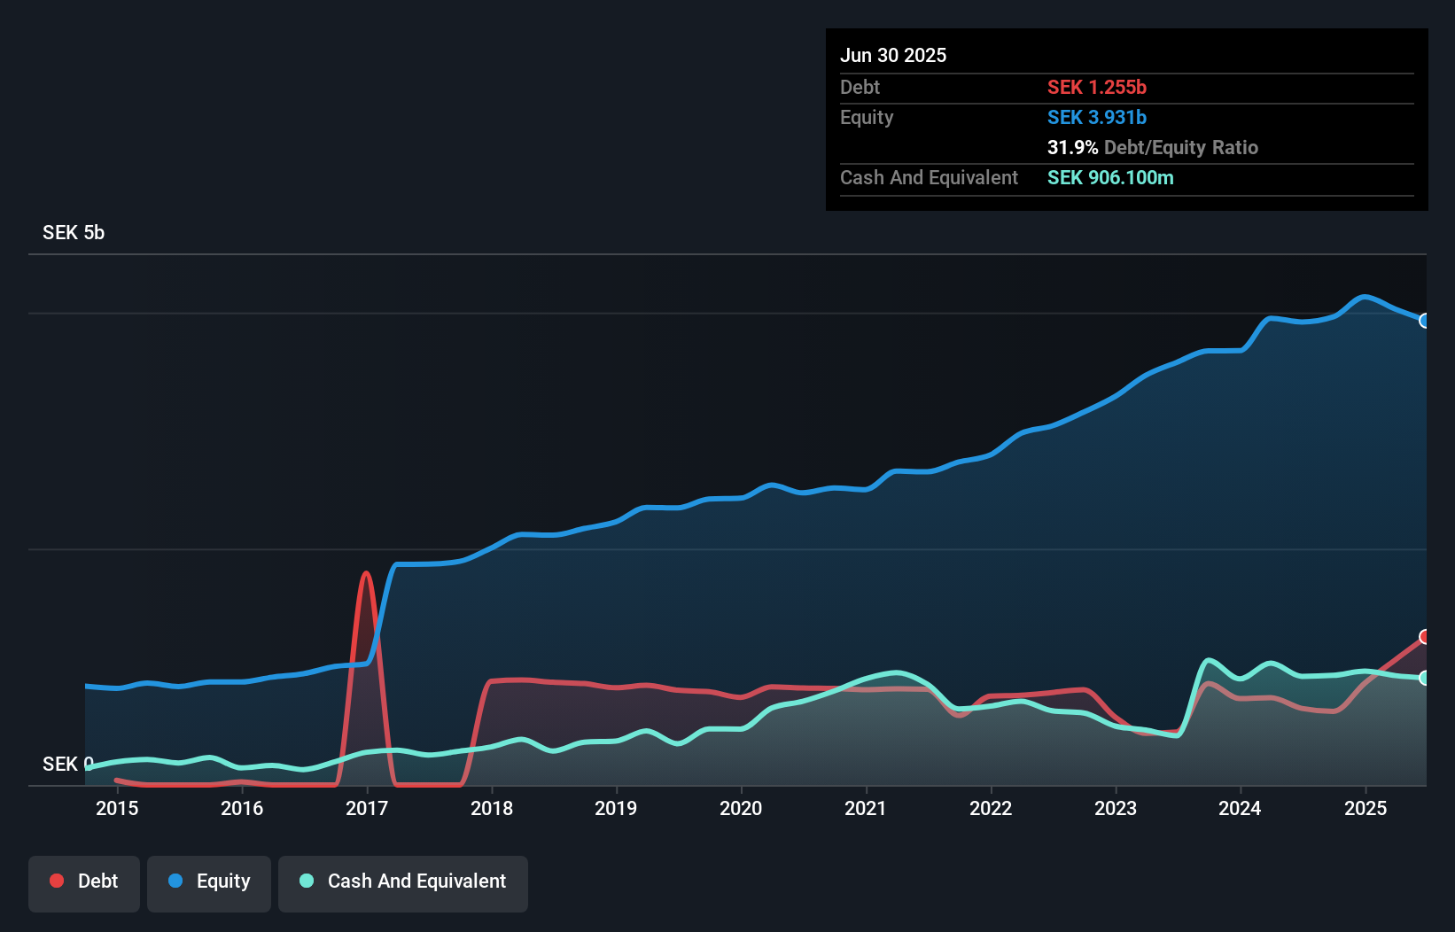Select the Equity endpoint marker on blue line

[1425, 321]
